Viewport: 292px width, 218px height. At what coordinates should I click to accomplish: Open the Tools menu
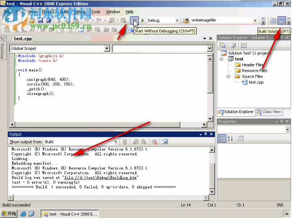[x=96, y=12]
